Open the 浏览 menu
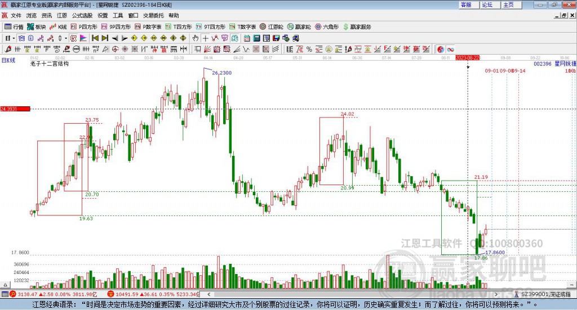Screen dimensions: 577x310 coord(32,15)
